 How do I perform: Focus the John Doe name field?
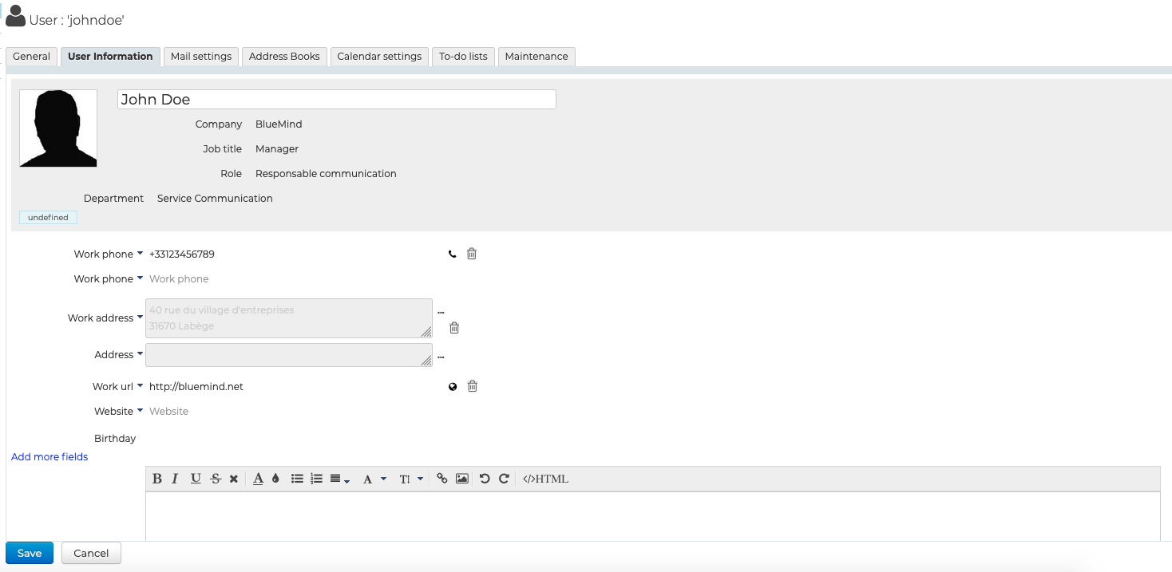(x=336, y=100)
